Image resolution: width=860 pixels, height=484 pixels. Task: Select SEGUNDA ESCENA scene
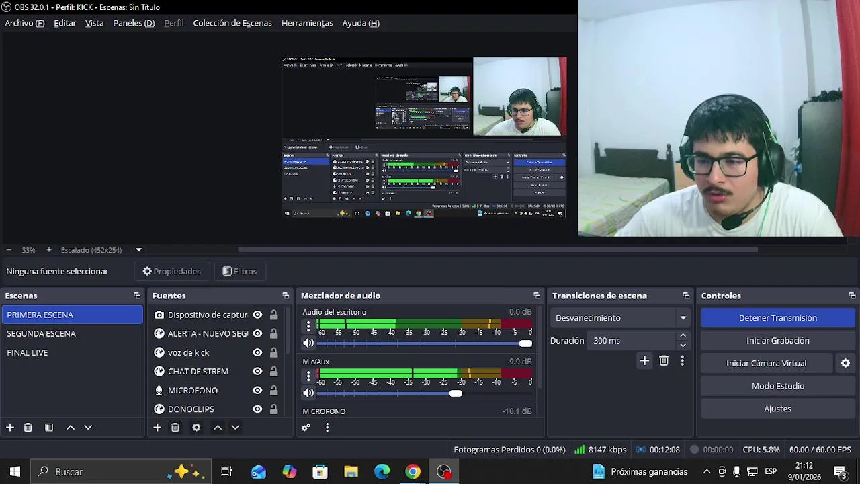tap(72, 333)
